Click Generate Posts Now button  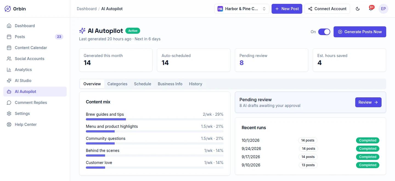pyautogui.click(x=360, y=32)
